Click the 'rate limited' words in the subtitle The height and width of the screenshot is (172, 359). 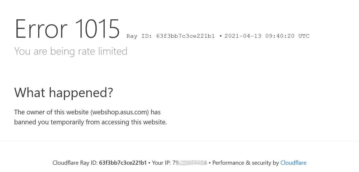(x=103, y=51)
